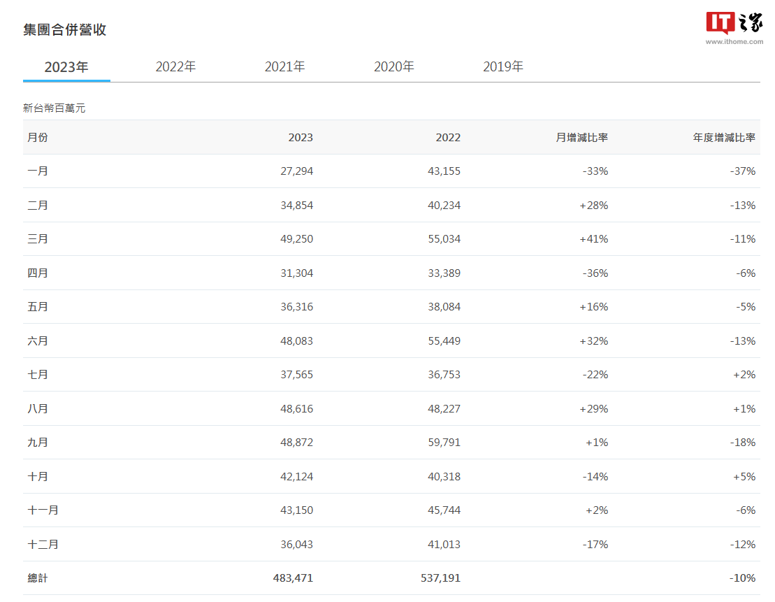Click the 年度增減比率 column header
775x602 pixels.
pos(723,138)
